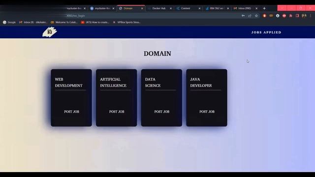
Task: Click the side panel icon
Action: [297, 16]
